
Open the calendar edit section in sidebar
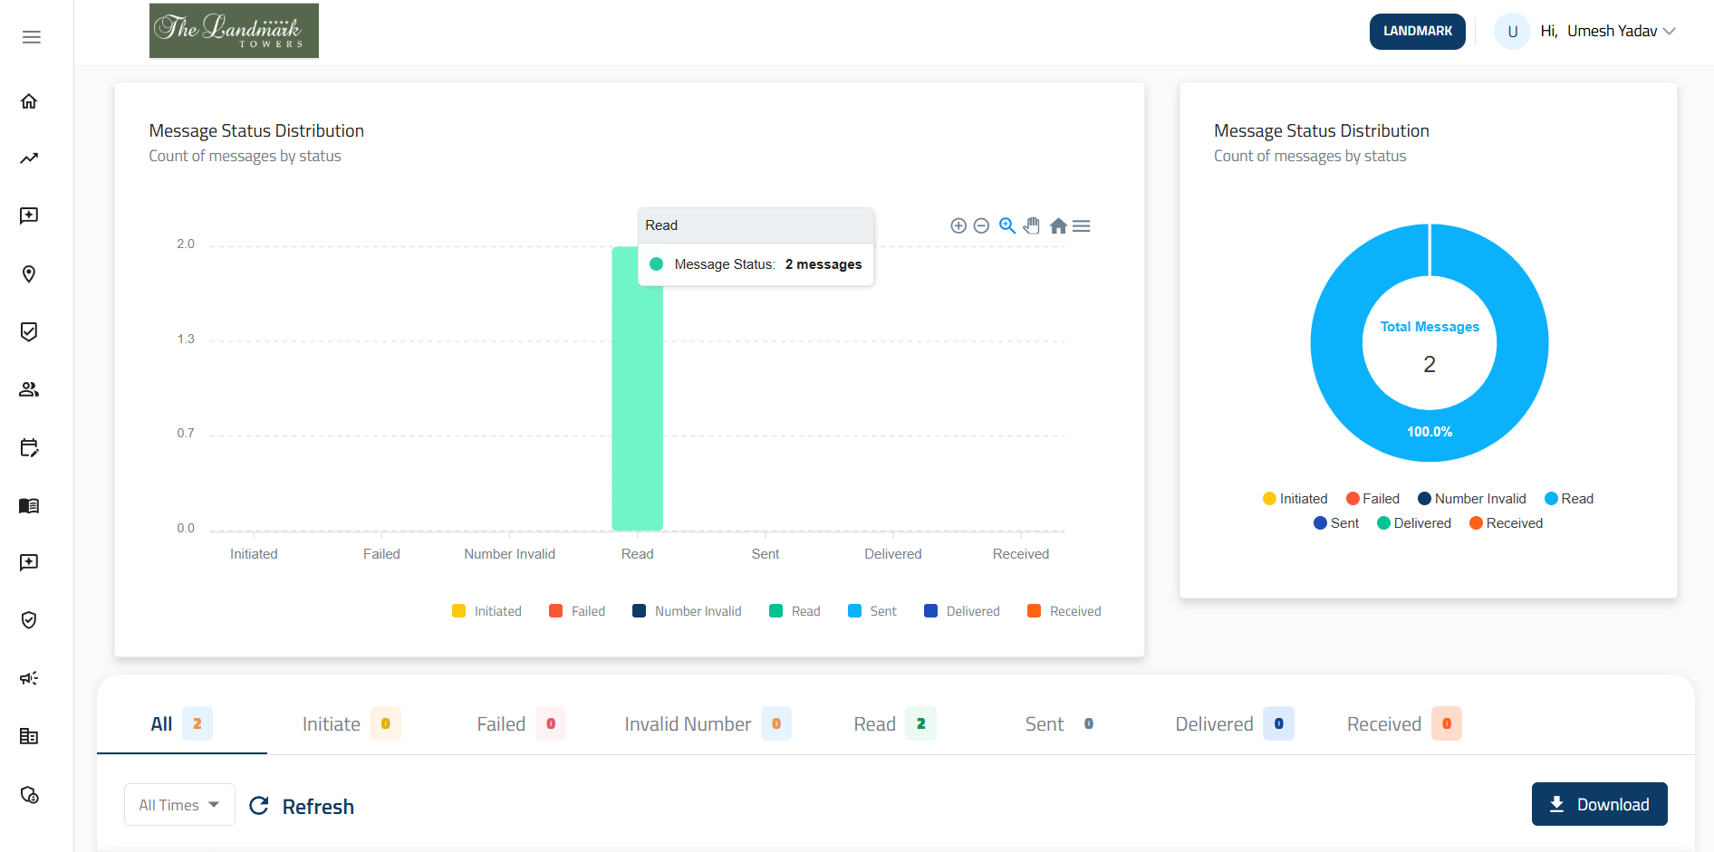[x=29, y=447]
